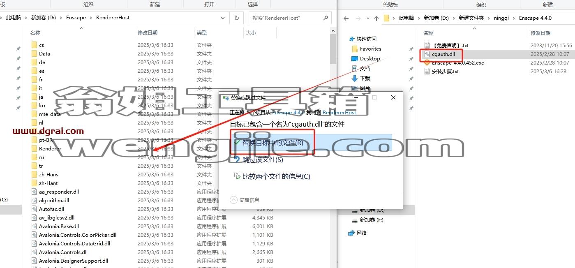Viewport: 575px width, 268px height.
Task: Click the algorithm.dll file icon
Action: [35, 201]
